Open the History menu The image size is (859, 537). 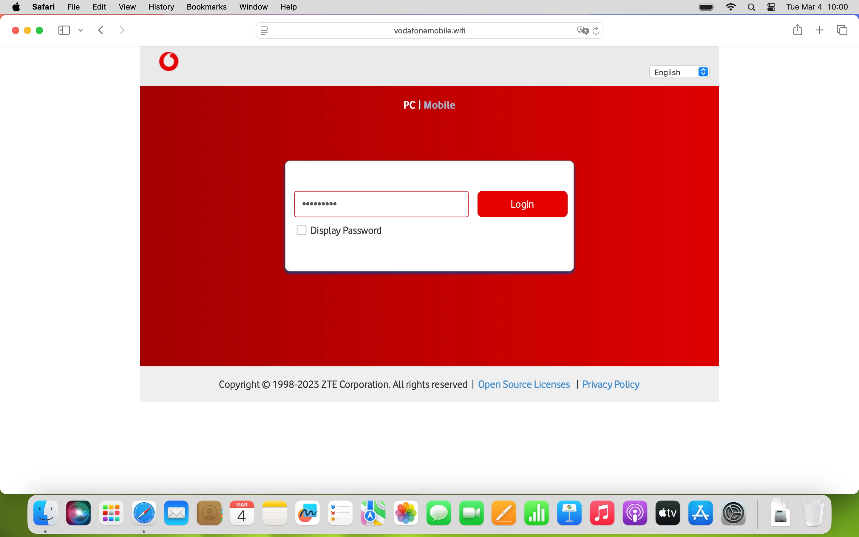pyautogui.click(x=161, y=7)
